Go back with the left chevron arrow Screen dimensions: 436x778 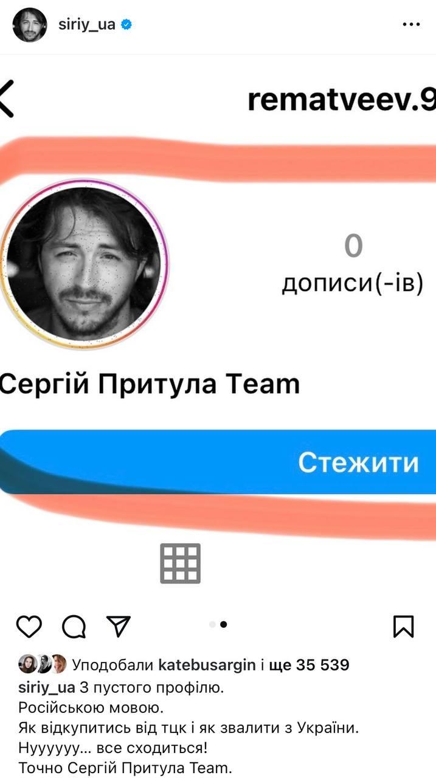(6, 99)
